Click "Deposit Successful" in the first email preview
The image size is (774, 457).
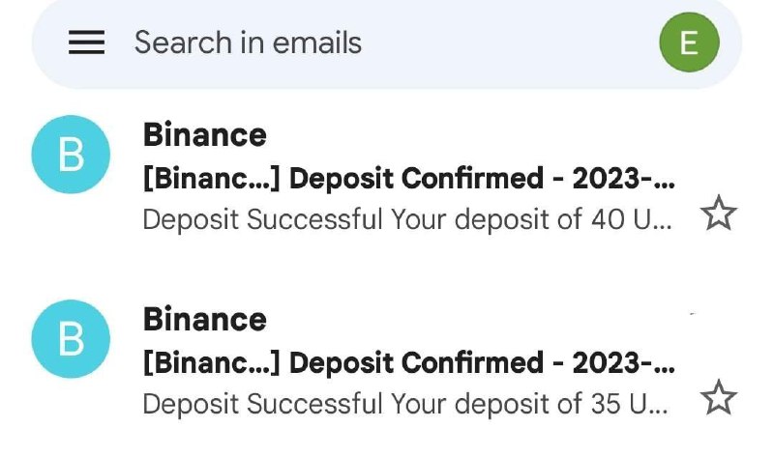tap(262, 219)
